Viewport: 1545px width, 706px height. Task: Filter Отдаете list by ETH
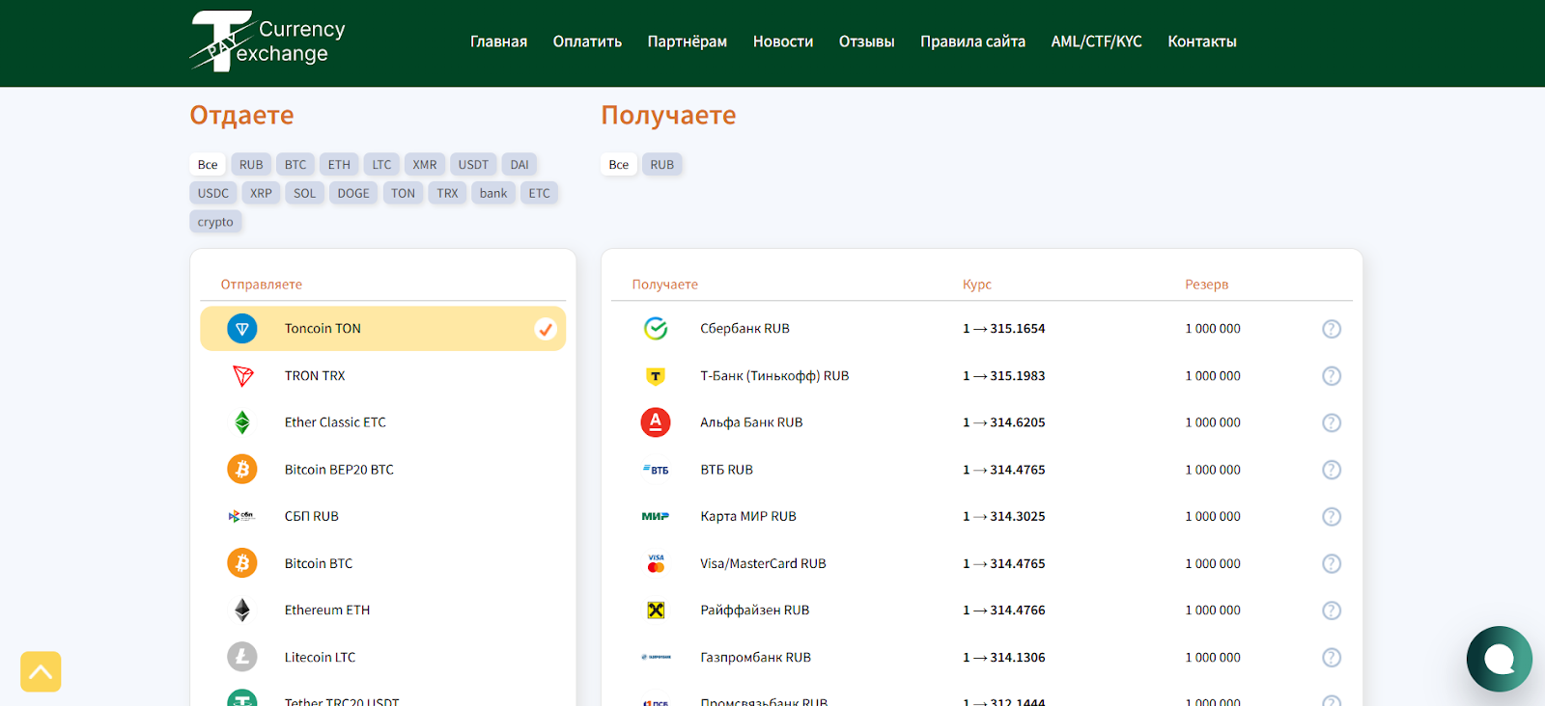(339, 165)
